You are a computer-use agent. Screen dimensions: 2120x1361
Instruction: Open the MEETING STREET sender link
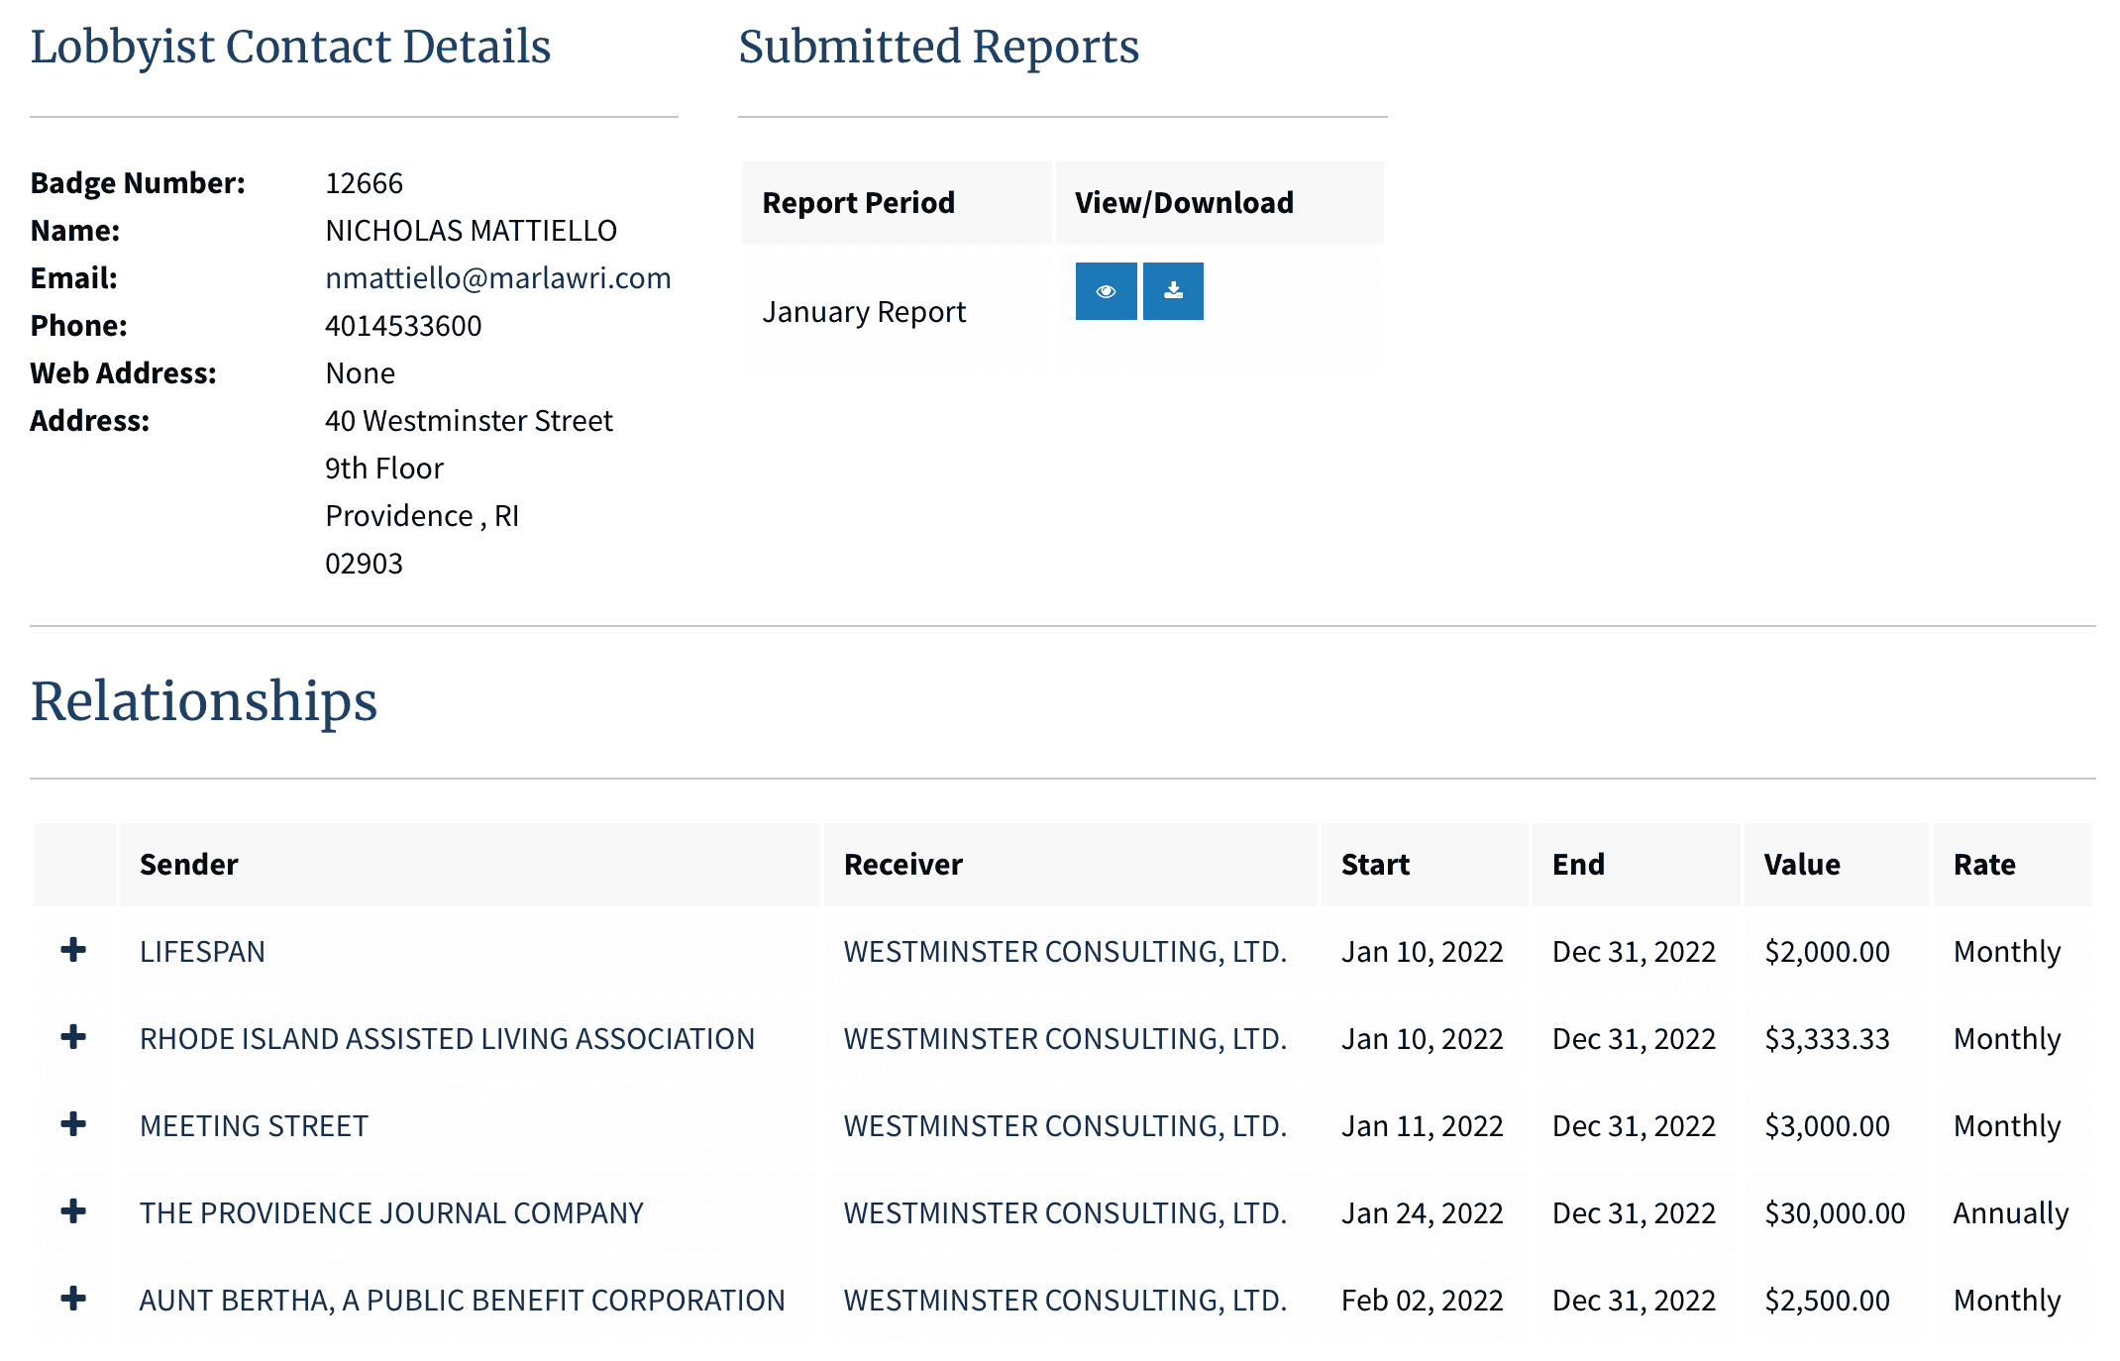coord(254,1126)
